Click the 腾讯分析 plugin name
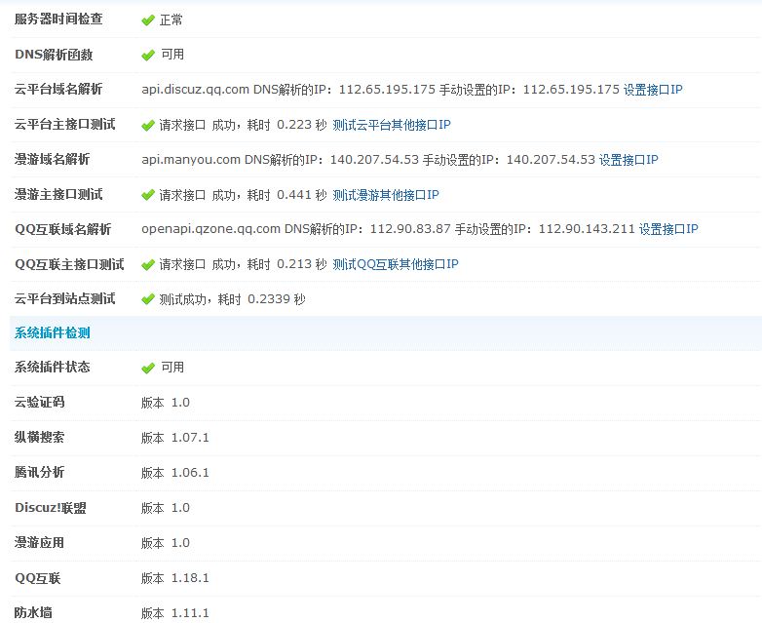Viewport: 762px width, 623px height. click(39, 472)
